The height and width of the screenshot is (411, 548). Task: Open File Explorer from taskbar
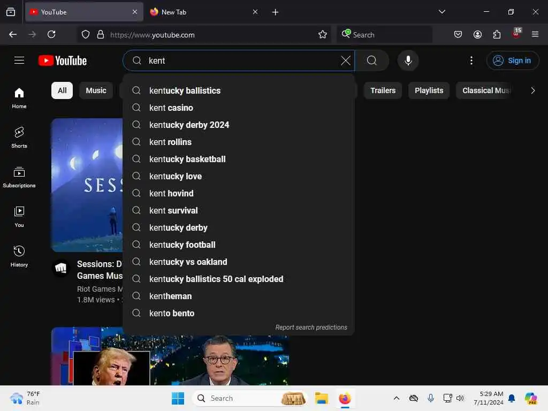coord(321,398)
